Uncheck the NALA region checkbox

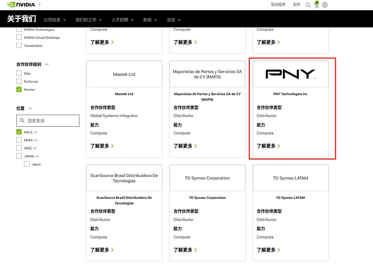tap(19, 132)
